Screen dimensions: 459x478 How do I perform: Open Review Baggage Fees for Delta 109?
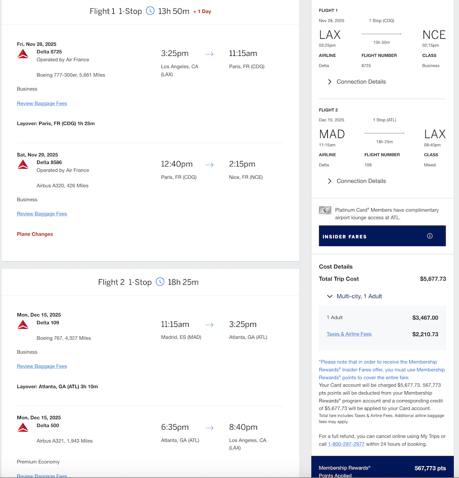(x=42, y=366)
